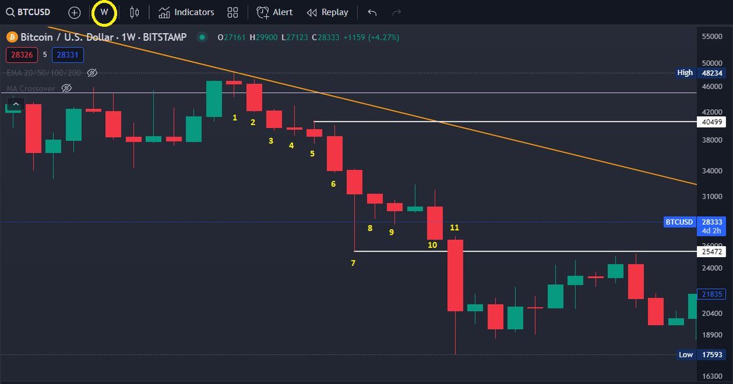
Task: Click the green data status dot in the legend
Action: coord(202,37)
